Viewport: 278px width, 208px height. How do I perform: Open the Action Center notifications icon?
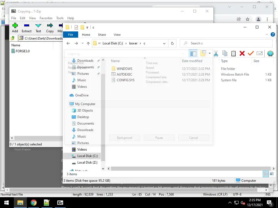[270, 203]
